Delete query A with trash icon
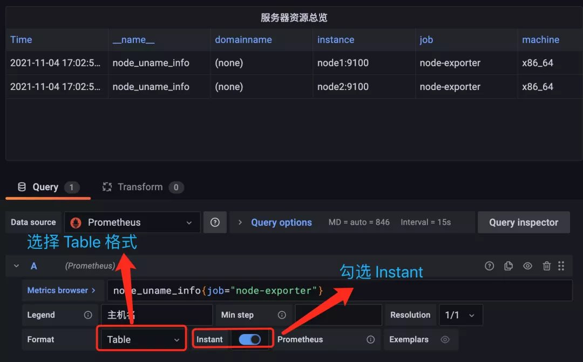583x362 pixels. pos(546,266)
